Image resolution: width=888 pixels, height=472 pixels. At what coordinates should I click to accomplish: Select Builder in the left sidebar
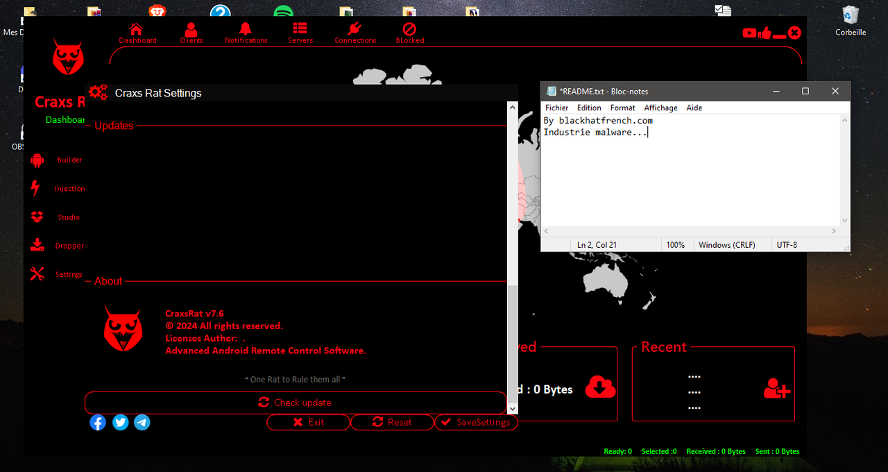tap(57, 160)
